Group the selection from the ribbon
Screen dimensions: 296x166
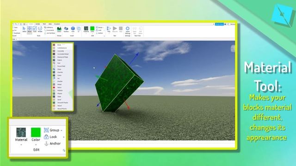pyautogui.click(x=99, y=28)
